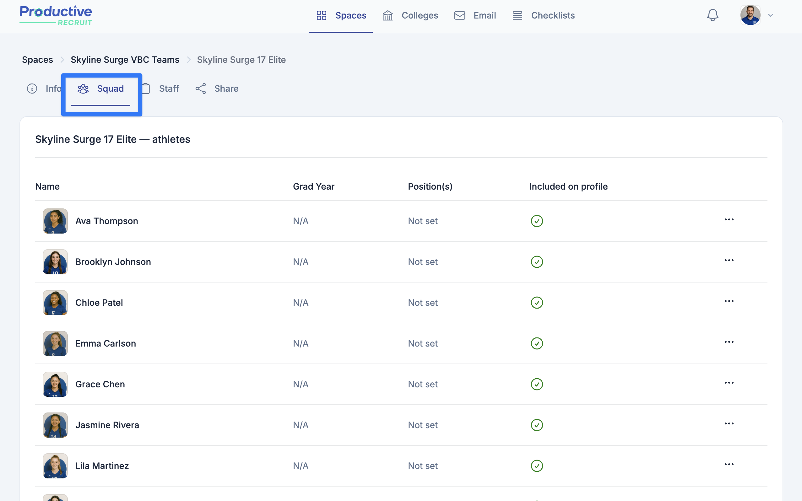Open the notifications bell

click(713, 15)
